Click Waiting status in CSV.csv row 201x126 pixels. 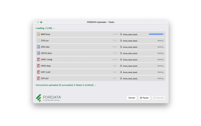[x=161, y=41]
